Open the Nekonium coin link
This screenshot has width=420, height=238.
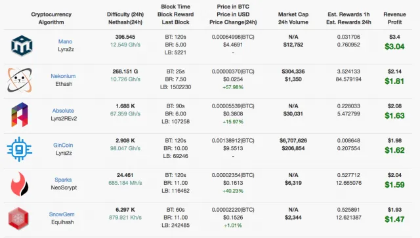click(63, 76)
